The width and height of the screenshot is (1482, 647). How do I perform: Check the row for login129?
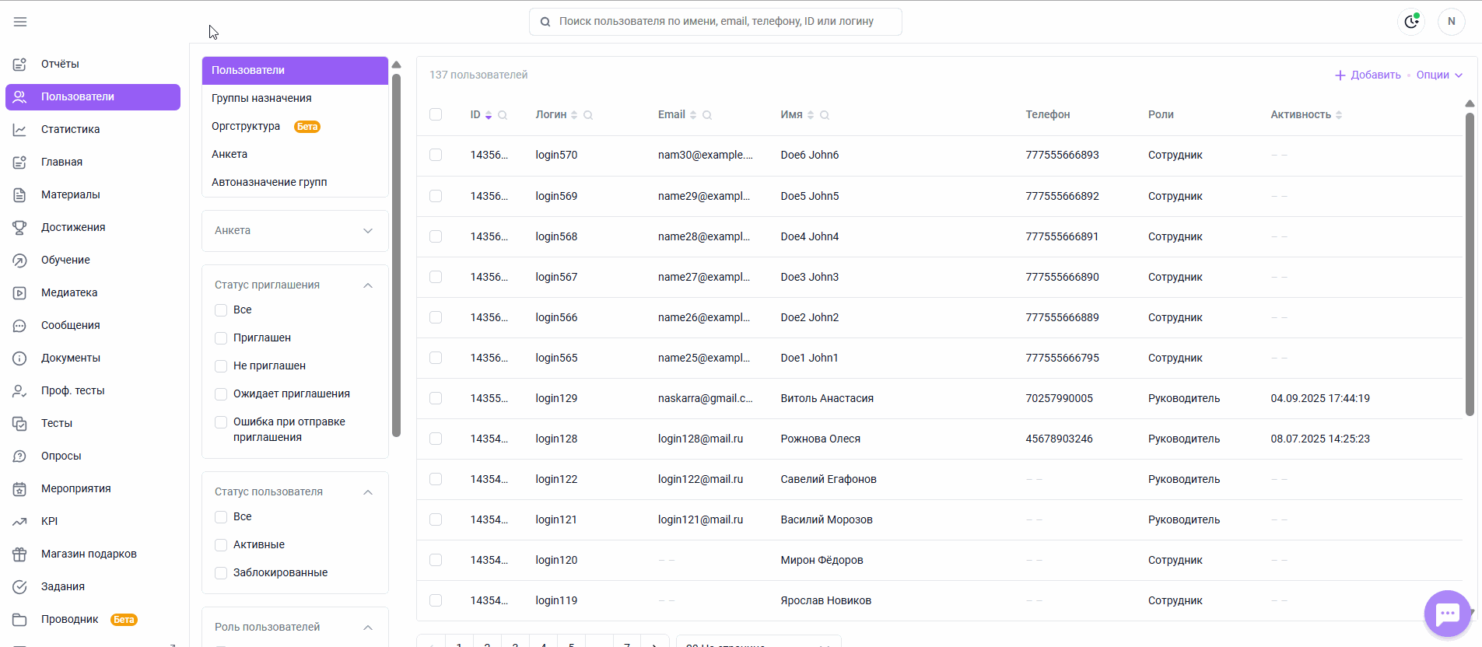[x=436, y=398]
